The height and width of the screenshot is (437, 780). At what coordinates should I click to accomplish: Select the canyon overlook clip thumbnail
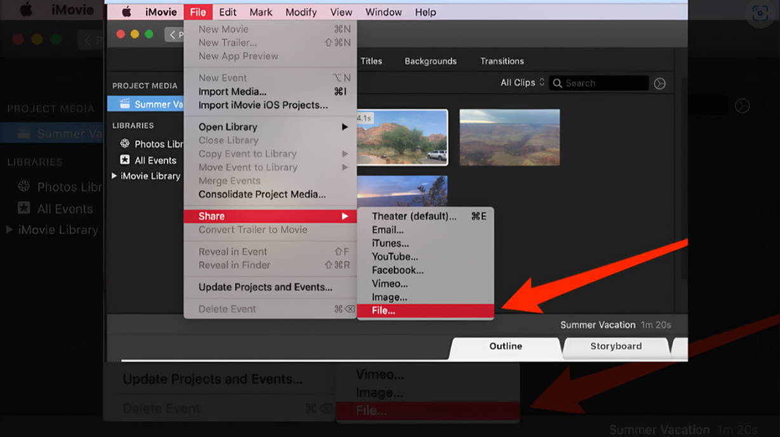coord(509,137)
